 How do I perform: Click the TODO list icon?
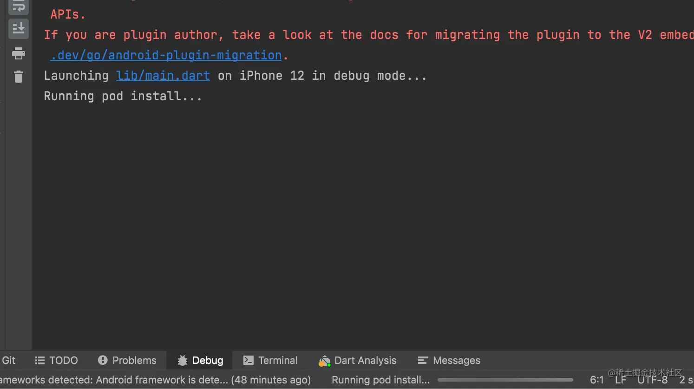40,360
